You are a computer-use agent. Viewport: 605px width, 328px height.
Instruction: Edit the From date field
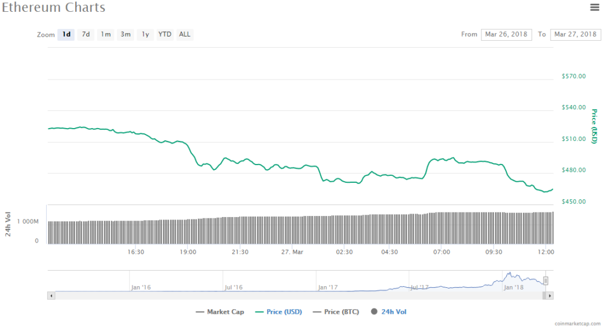pyautogui.click(x=506, y=34)
